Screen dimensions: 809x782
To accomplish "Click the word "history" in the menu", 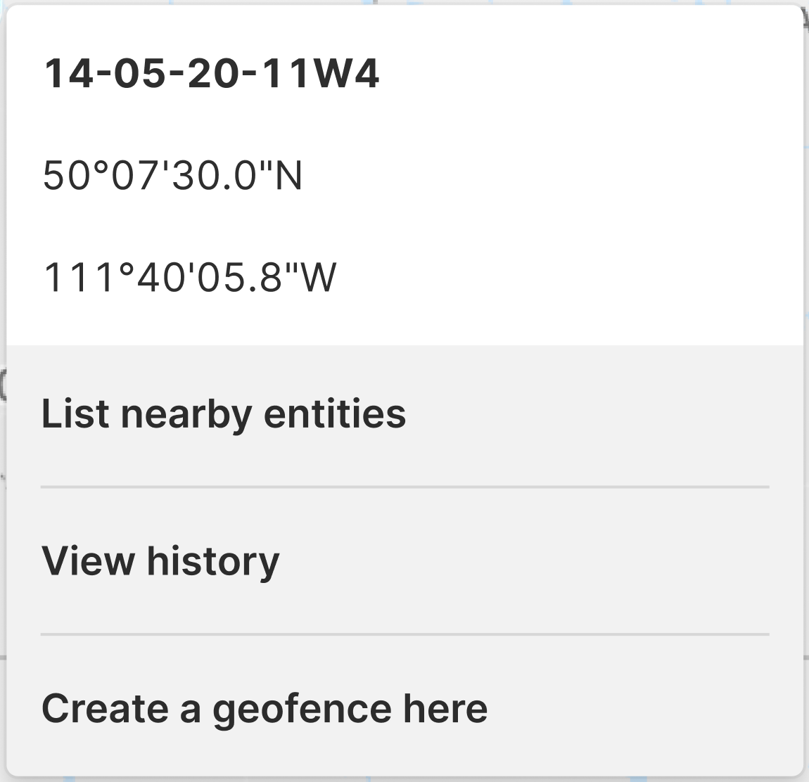I will 212,561.
